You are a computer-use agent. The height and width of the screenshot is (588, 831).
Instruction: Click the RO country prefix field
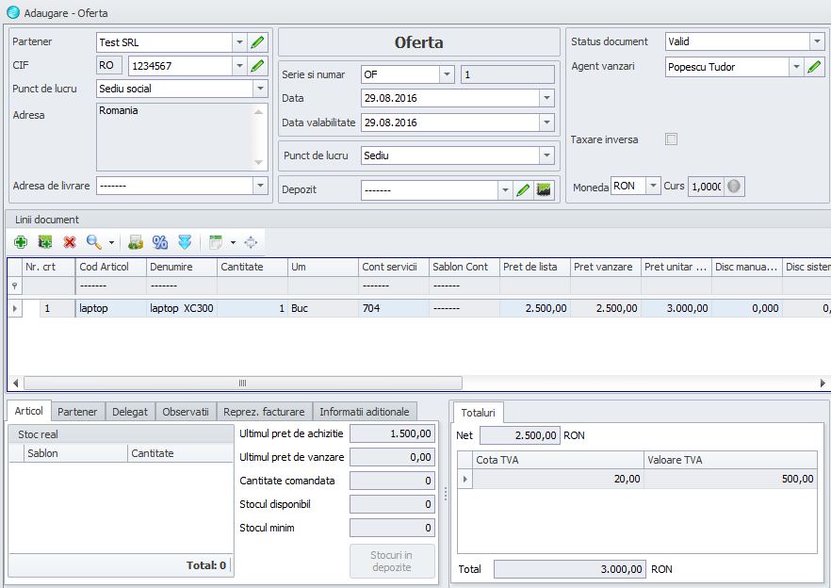pyautogui.click(x=109, y=65)
